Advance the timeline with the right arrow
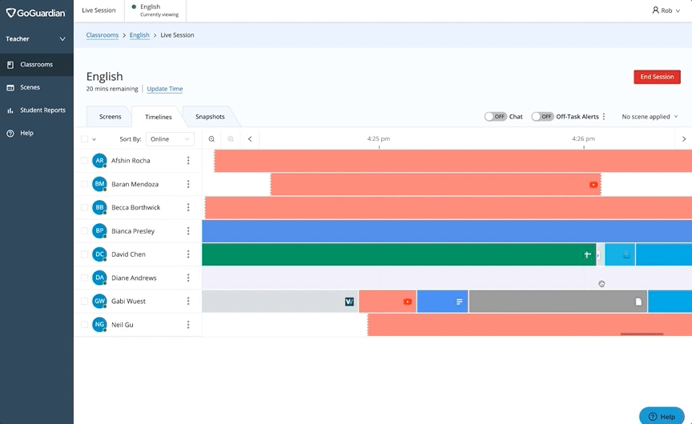The height and width of the screenshot is (424, 692). tap(683, 139)
